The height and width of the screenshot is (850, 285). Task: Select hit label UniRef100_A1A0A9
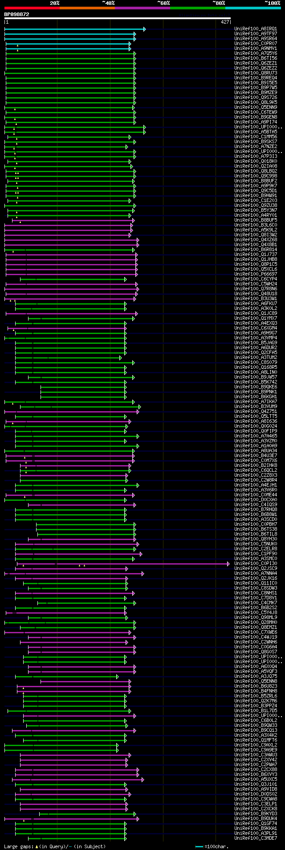pyautogui.click(x=256, y=446)
